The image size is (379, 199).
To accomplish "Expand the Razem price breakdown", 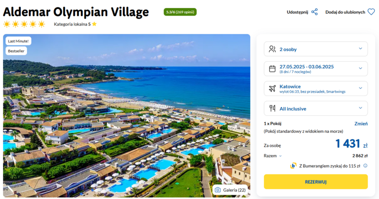I will (x=273, y=156).
